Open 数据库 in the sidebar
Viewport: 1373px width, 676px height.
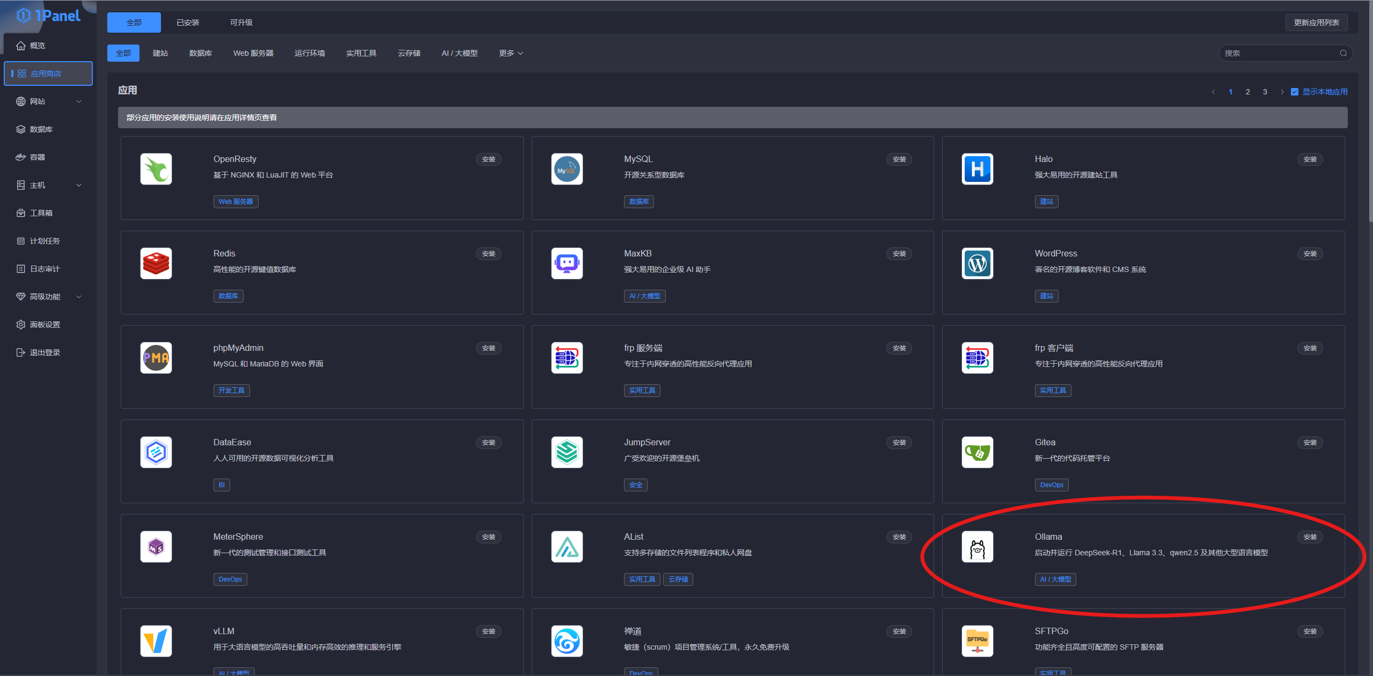(x=48, y=129)
